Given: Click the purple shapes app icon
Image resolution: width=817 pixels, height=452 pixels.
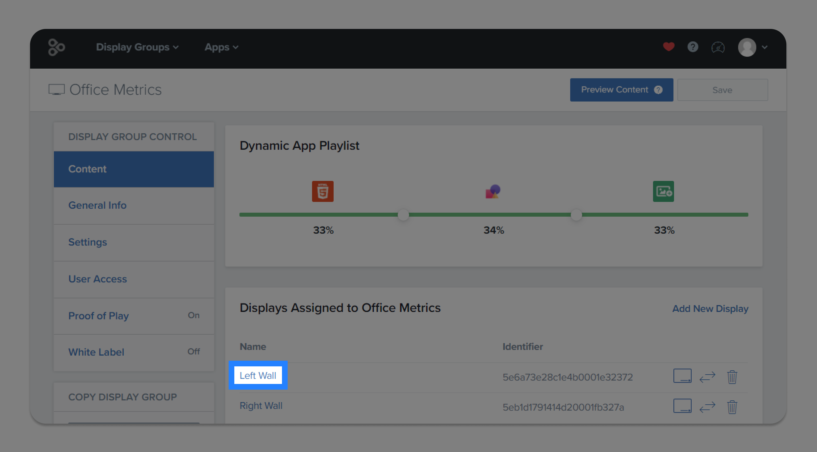Looking at the screenshot, I should pyautogui.click(x=493, y=191).
